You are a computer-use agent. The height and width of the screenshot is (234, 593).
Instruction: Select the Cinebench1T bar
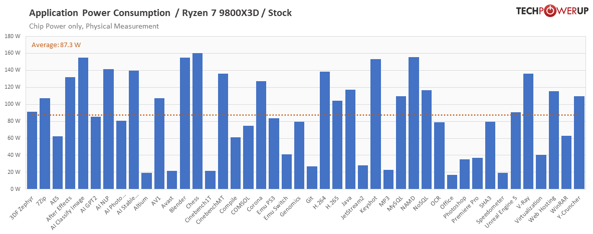click(x=211, y=180)
